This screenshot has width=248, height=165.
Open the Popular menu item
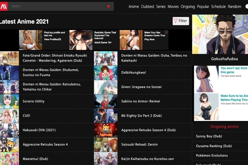[203, 7]
